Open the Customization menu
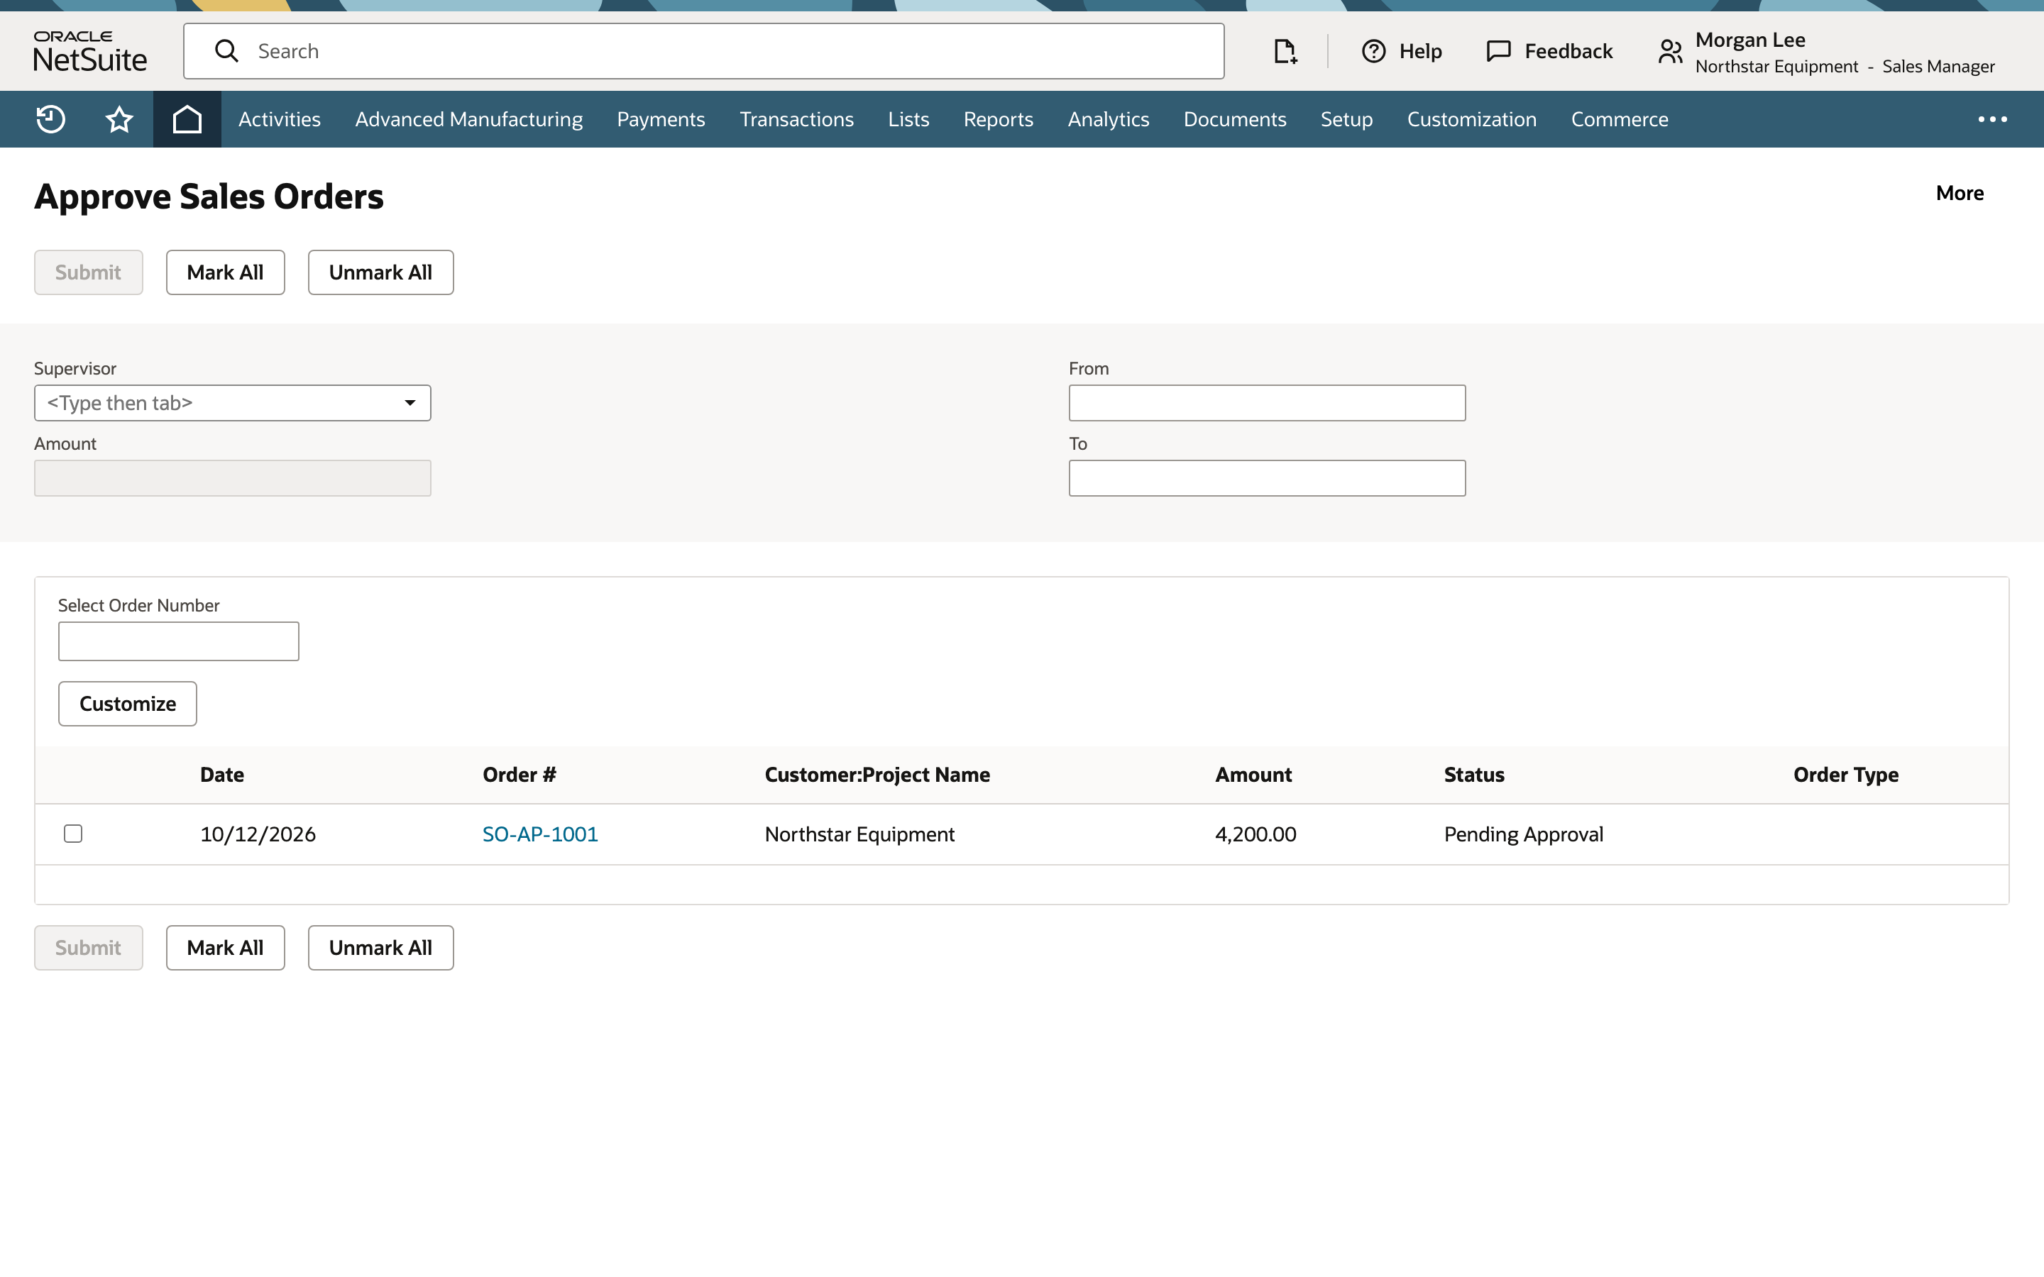Viewport: 2044px width, 1277px height. pos(1471,119)
